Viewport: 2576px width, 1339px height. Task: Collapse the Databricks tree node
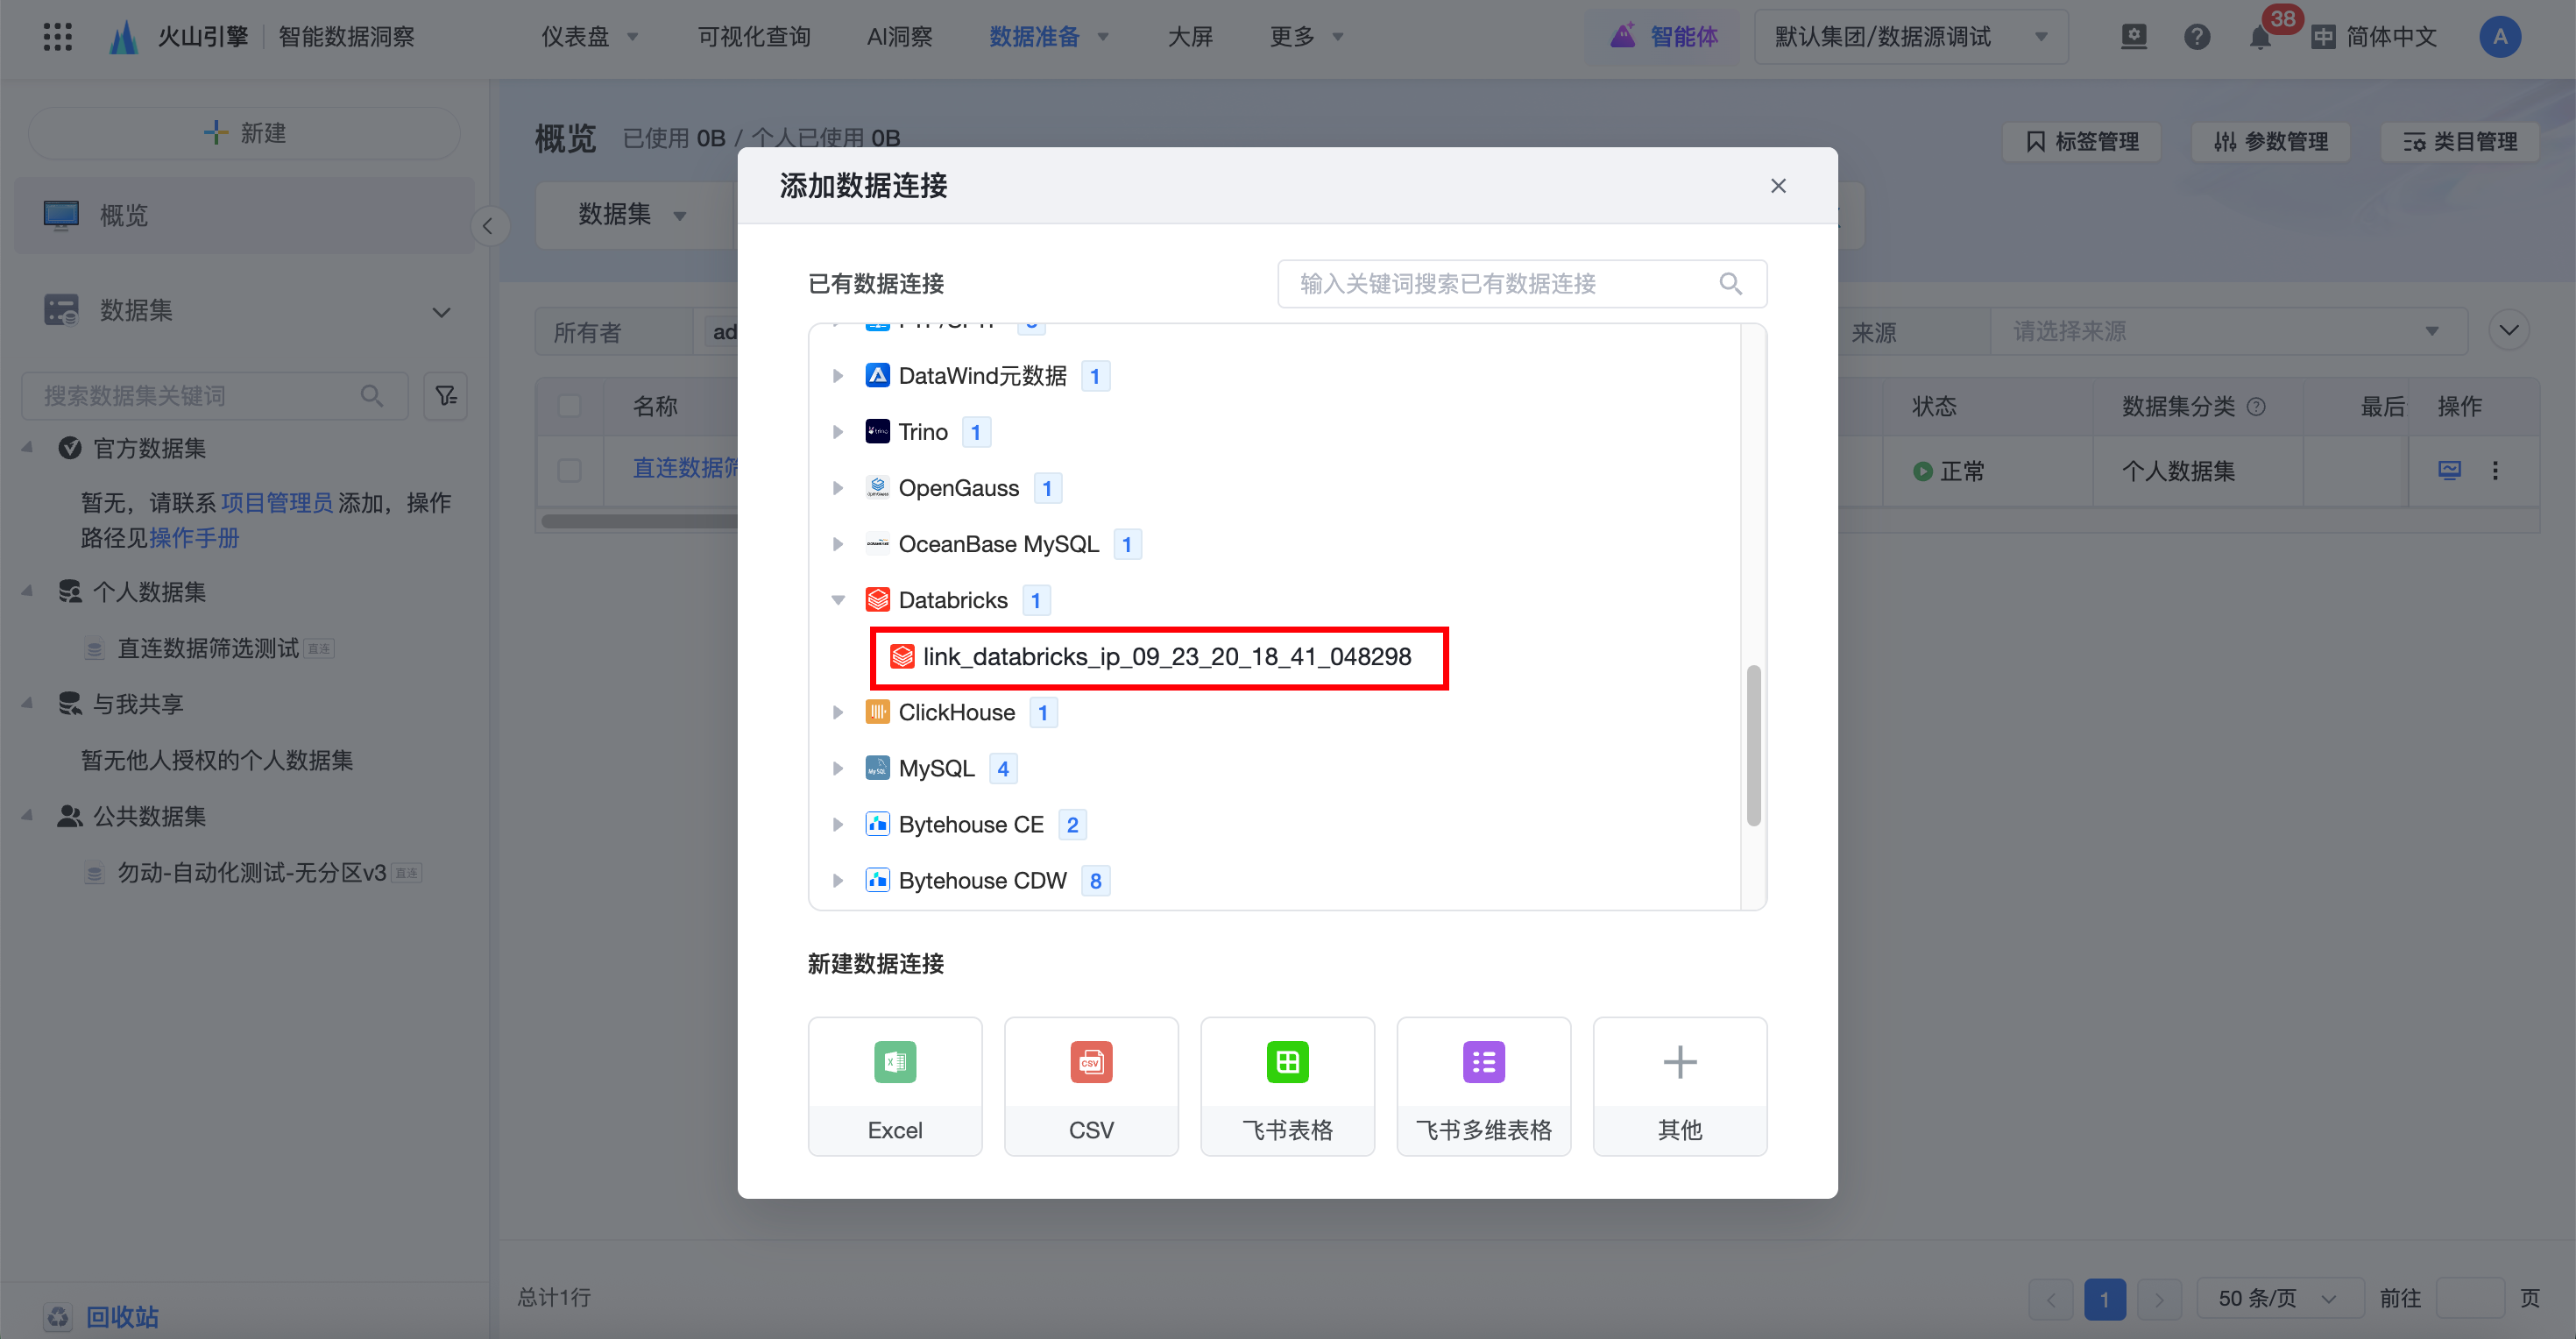click(x=838, y=600)
